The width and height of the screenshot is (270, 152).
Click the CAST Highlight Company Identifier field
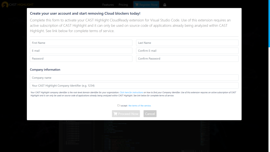[x=134, y=85]
